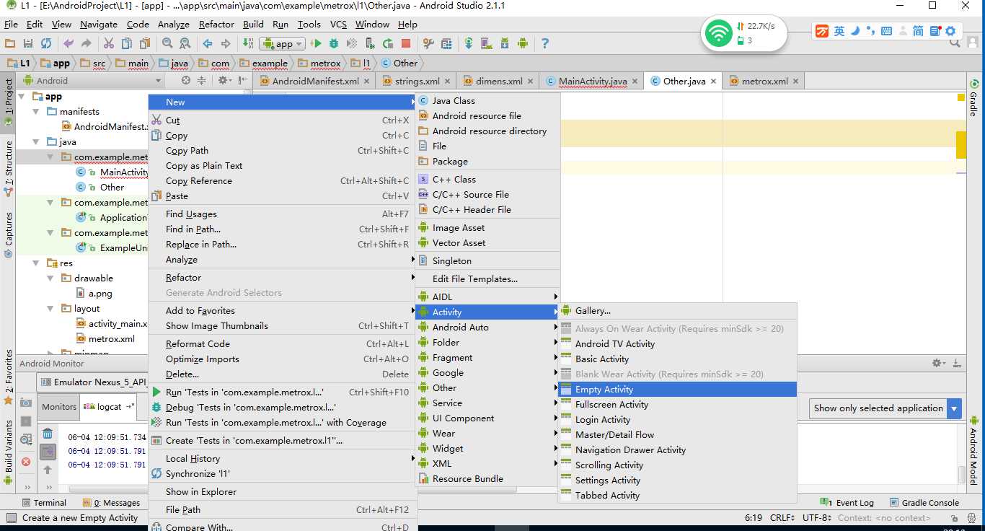The height and width of the screenshot is (531, 985).
Task: Open the input method settings gear
Action: coord(950,31)
